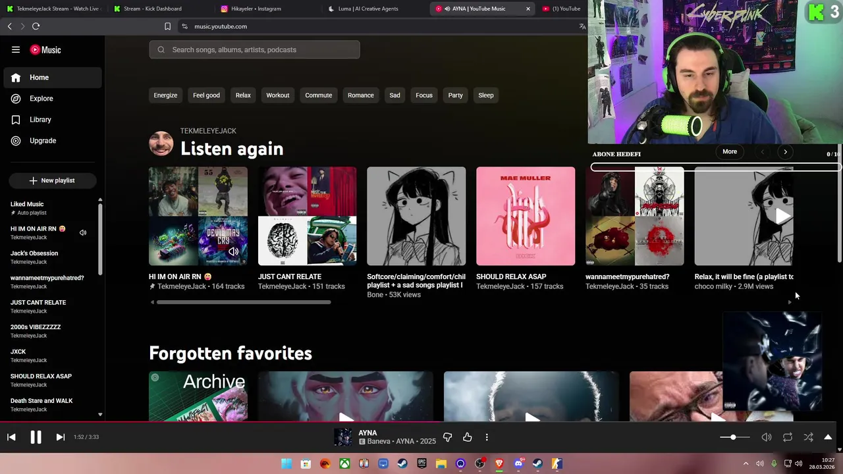Screen dimensions: 843x474
Task: Adjust the player volume slider
Action: click(x=734, y=437)
